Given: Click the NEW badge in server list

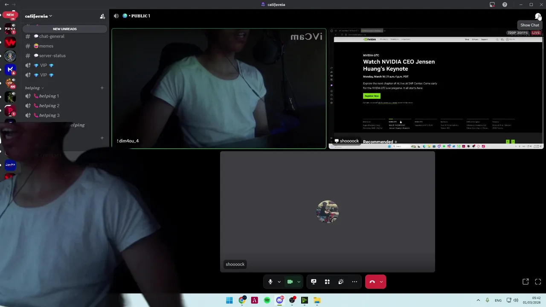Looking at the screenshot, I should pos(10,14).
